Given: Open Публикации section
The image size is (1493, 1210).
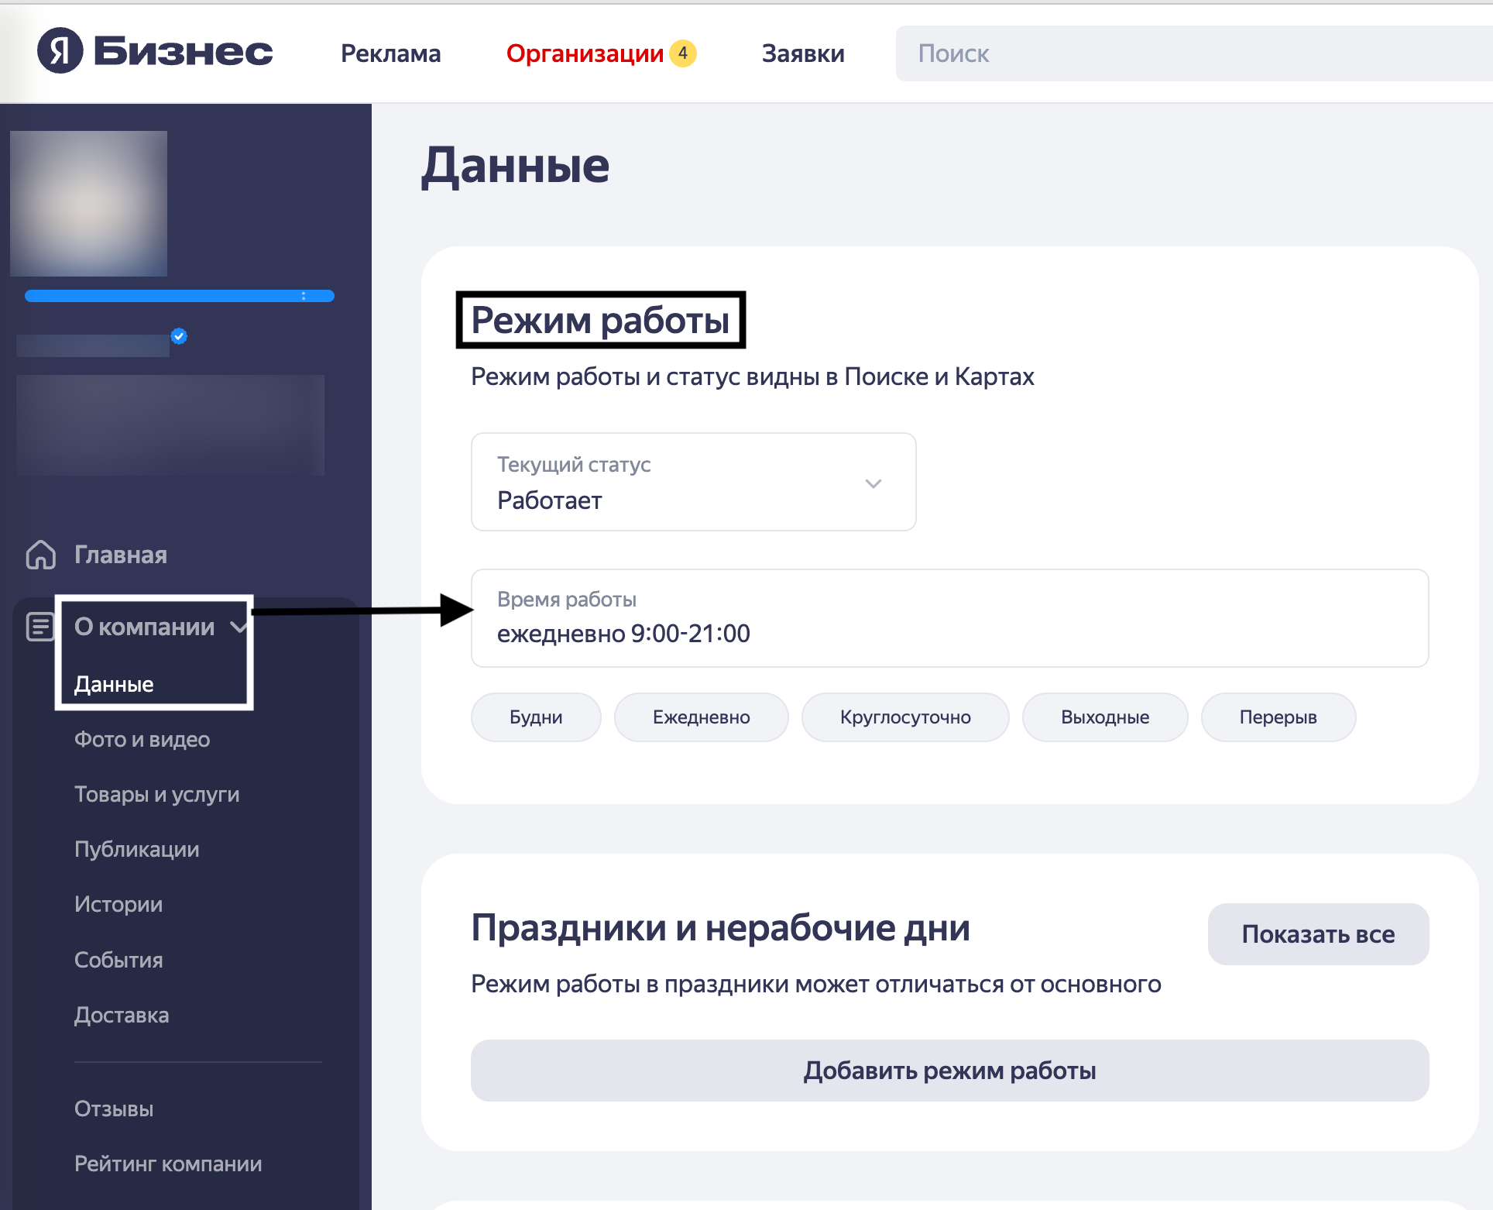Looking at the screenshot, I should (x=136, y=849).
